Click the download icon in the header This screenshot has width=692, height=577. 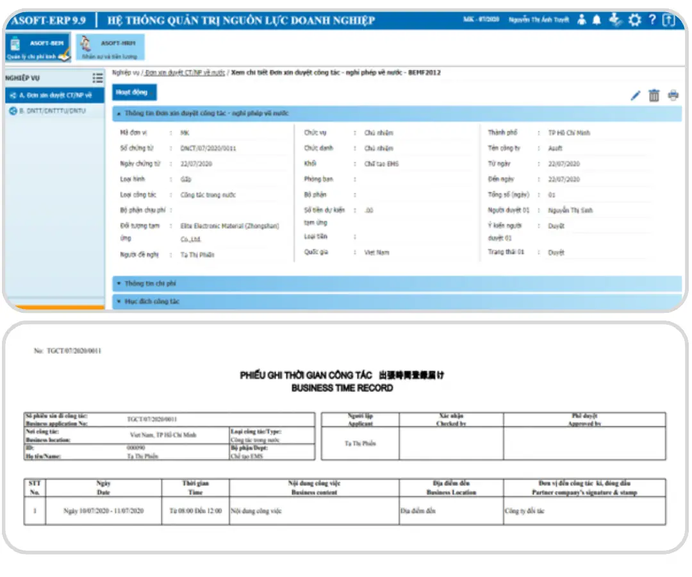tap(615, 21)
